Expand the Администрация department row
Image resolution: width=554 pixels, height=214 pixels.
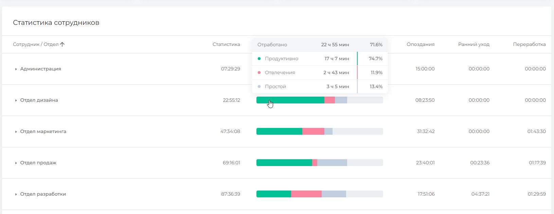click(16, 69)
